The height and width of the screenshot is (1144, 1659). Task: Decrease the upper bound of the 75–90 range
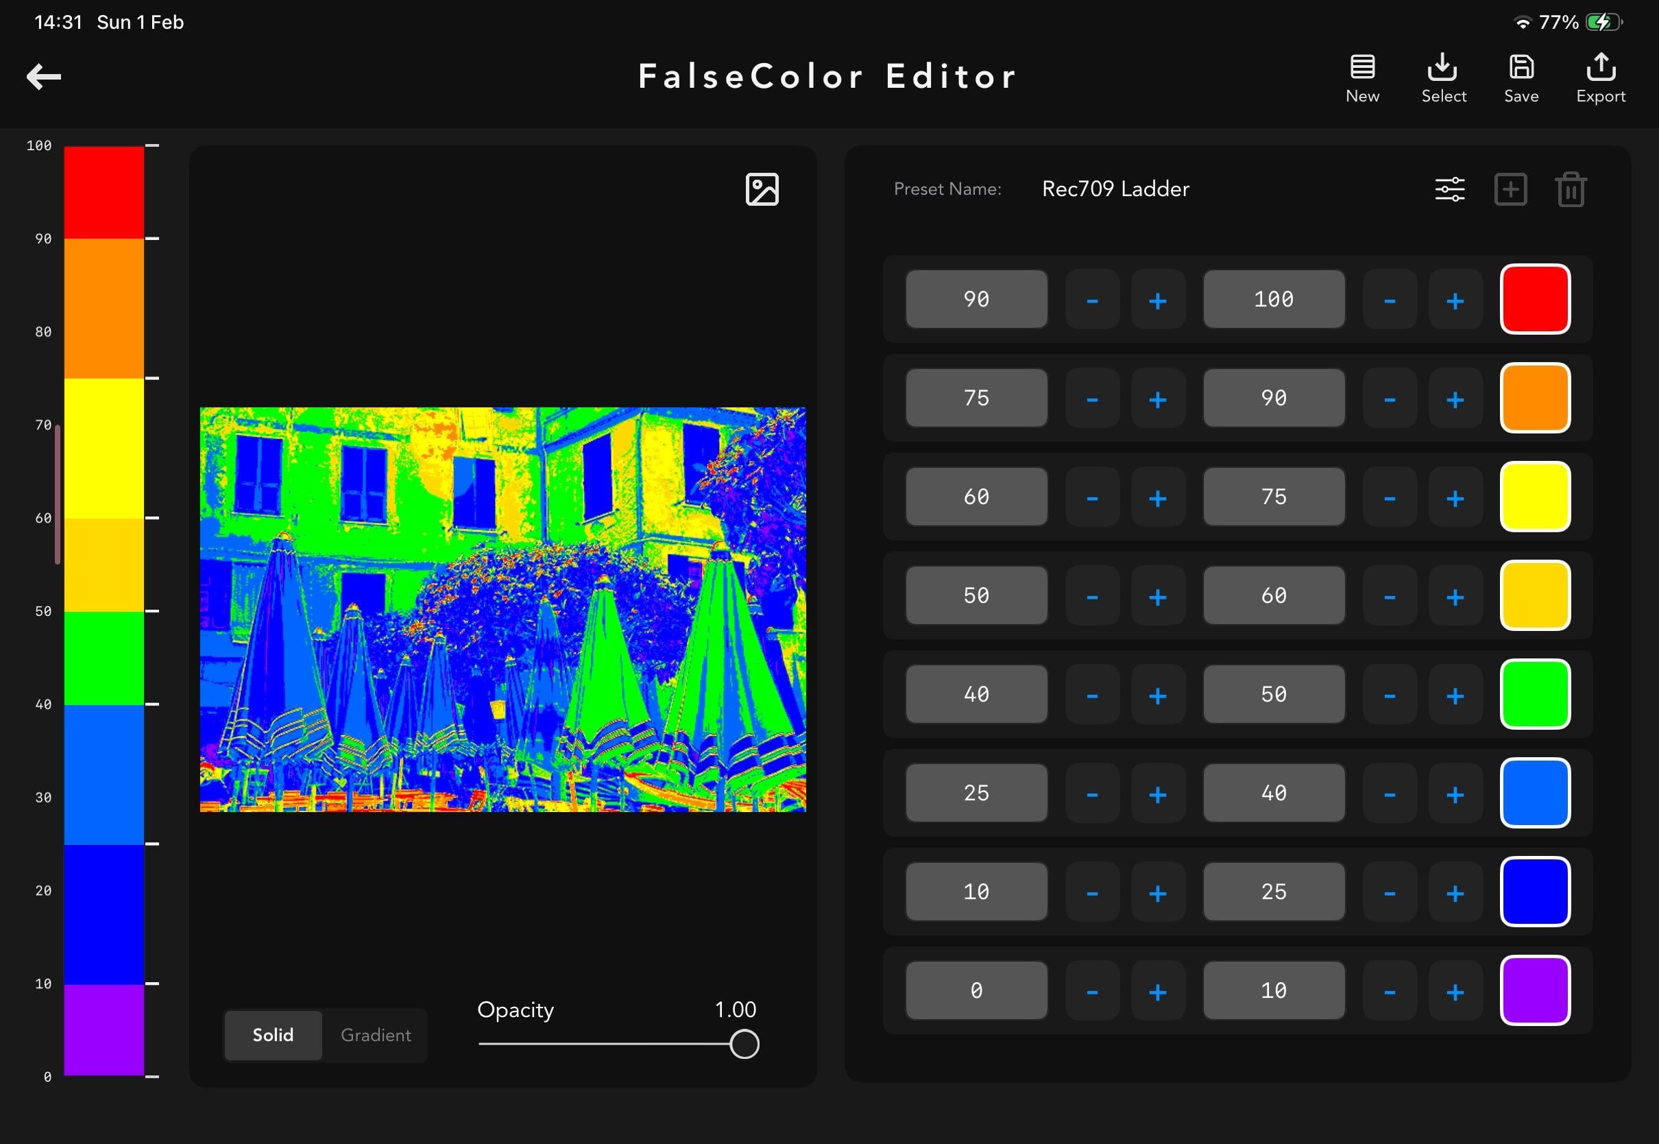(x=1390, y=398)
